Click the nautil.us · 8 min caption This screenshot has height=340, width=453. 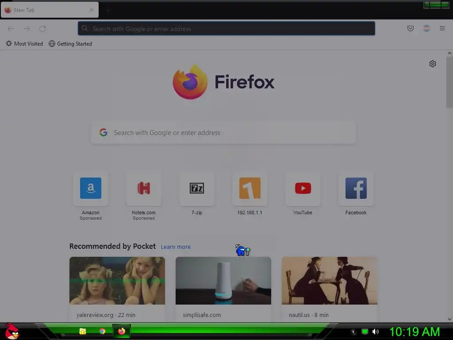click(308, 315)
